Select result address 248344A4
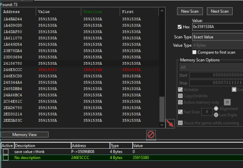This screenshot has width=243, height=168. [13, 83]
